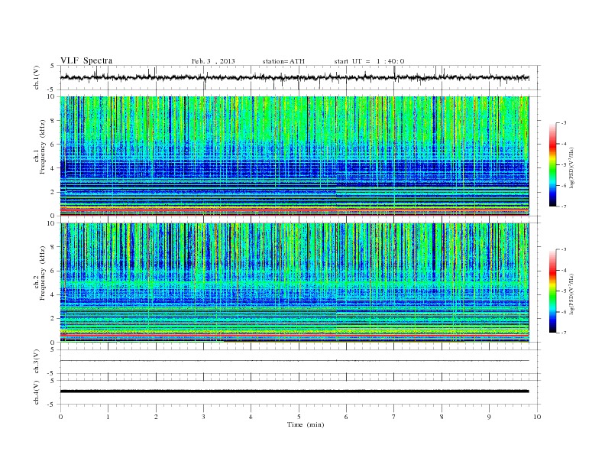Click the ch.2 colorbar "log(PSD)(V²/Hz)" label
605x468 pixels.
pos(572,294)
